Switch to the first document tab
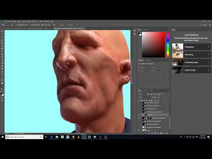This screenshot has height=159, width=212. pos(28,28)
